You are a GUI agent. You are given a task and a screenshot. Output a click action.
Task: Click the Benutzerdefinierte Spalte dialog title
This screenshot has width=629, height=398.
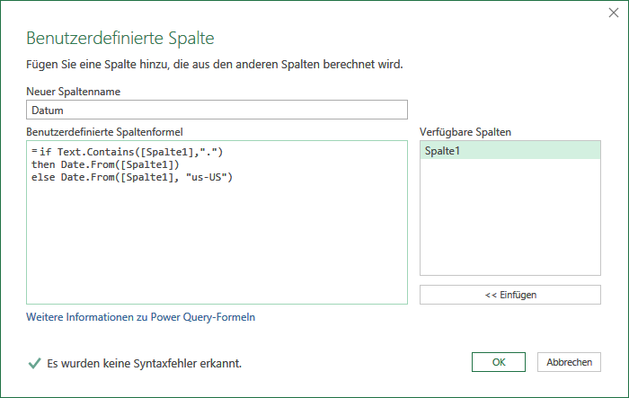[x=120, y=38]
